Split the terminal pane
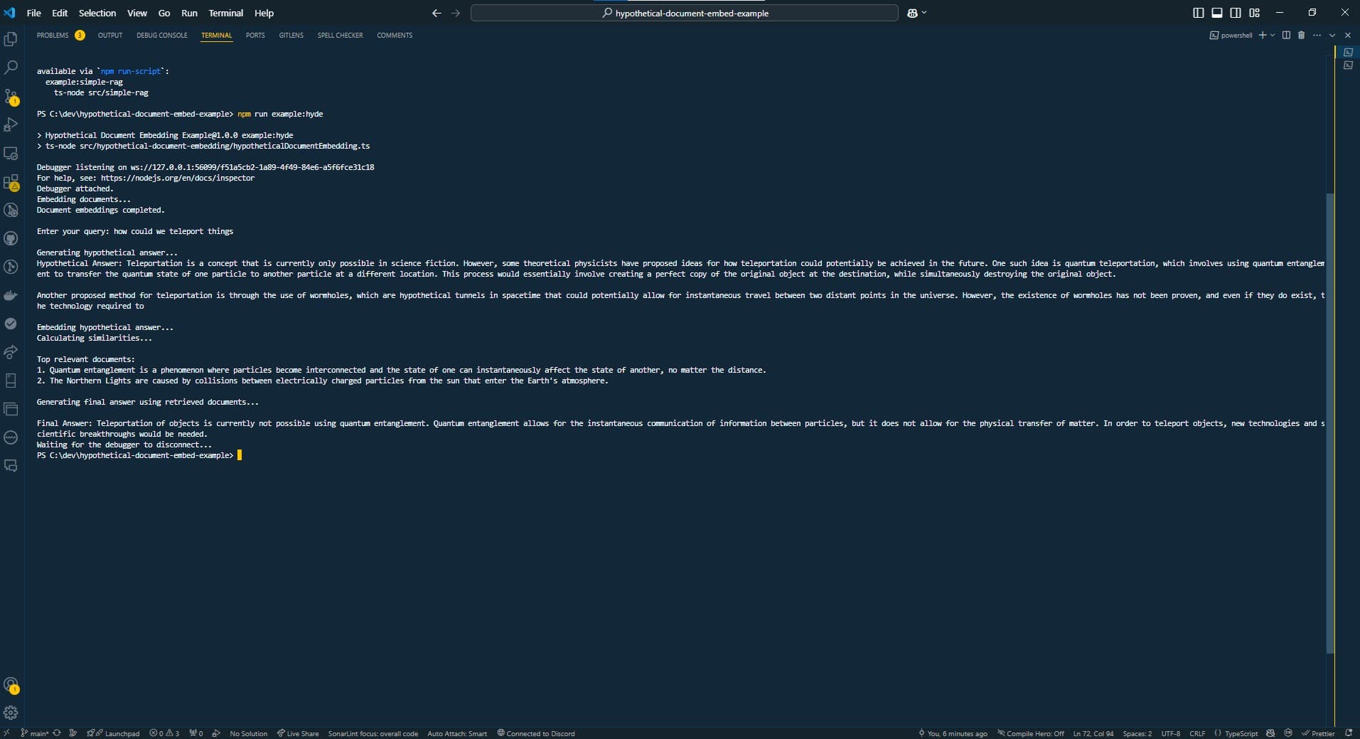Image resolution: width=1360 pixels, height=739 pixels. pos(1286,35)
